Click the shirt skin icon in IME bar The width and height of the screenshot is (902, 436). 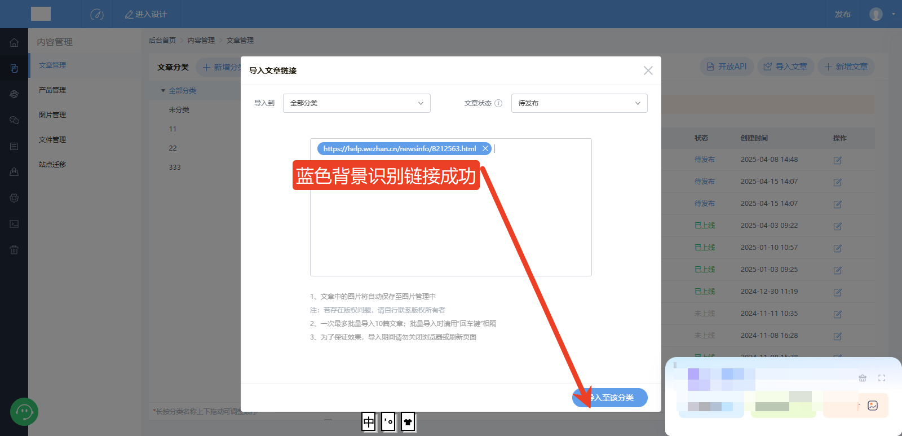408,421
